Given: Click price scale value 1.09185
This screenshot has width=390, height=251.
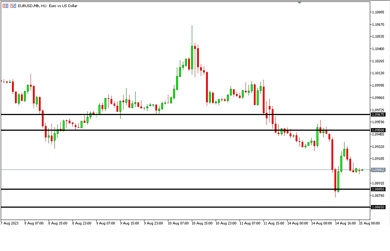Looking at the screenshot, I should (378, 159).
